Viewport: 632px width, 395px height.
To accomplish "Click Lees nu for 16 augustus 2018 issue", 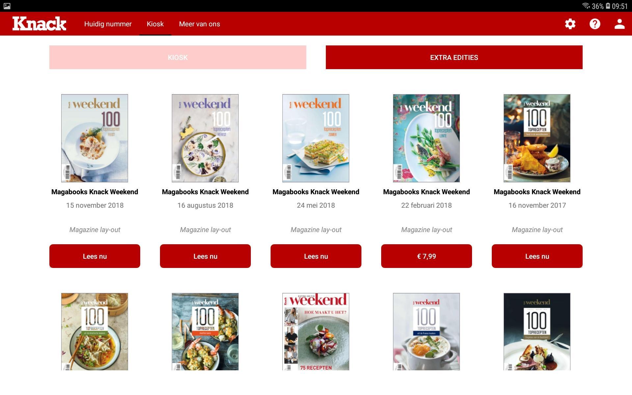I will (x=205, y=256).
